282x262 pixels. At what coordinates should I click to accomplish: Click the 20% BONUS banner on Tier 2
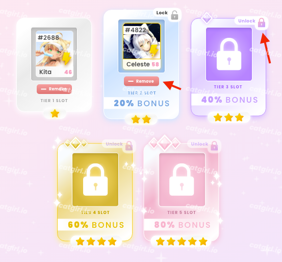point(142,103)
